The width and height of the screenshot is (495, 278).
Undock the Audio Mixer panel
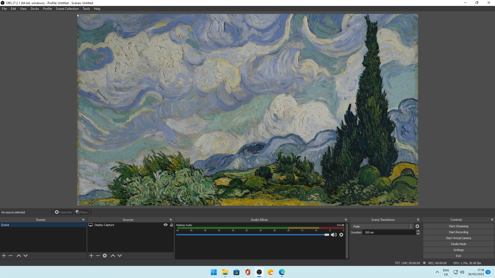[x=346, y=220]
